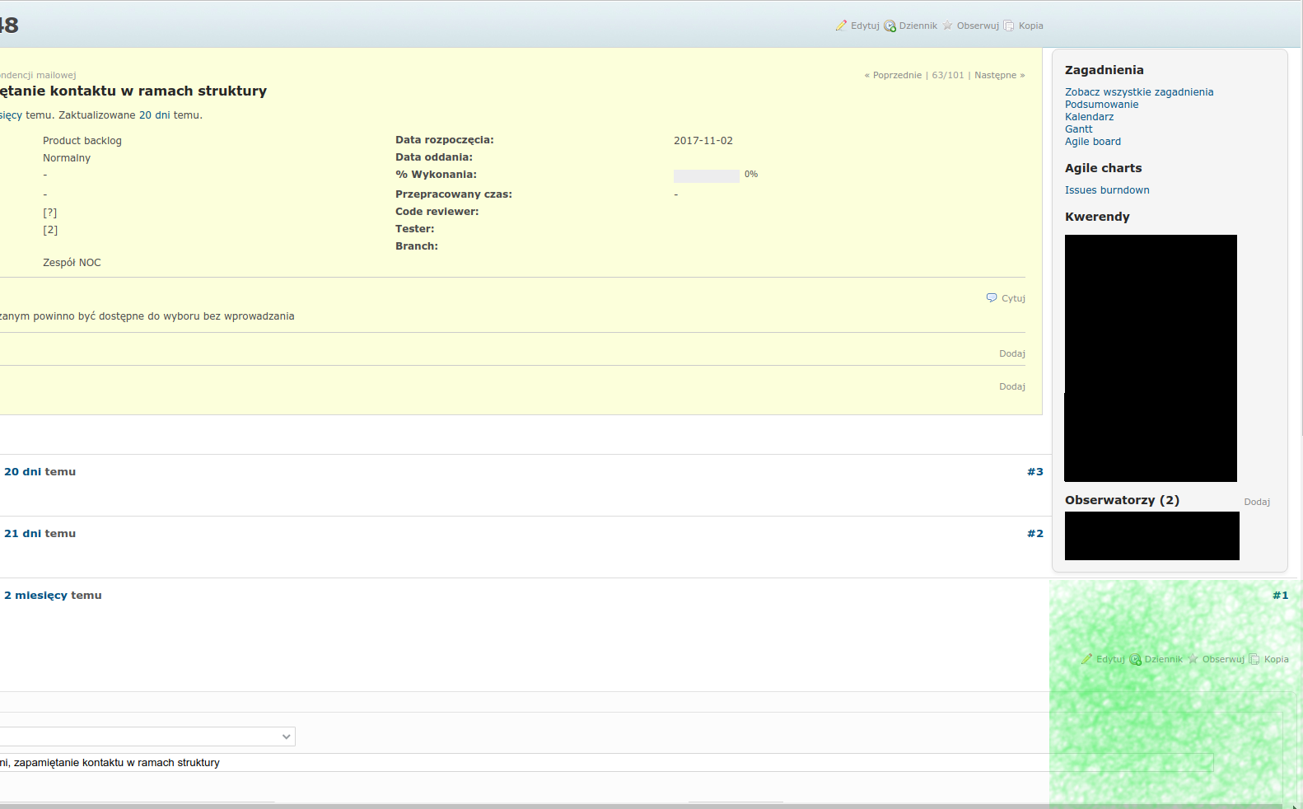This screenshot has height=809, width=1303.
Task: Open the #2 note anchor link
Action: (x=1035, y=534)
